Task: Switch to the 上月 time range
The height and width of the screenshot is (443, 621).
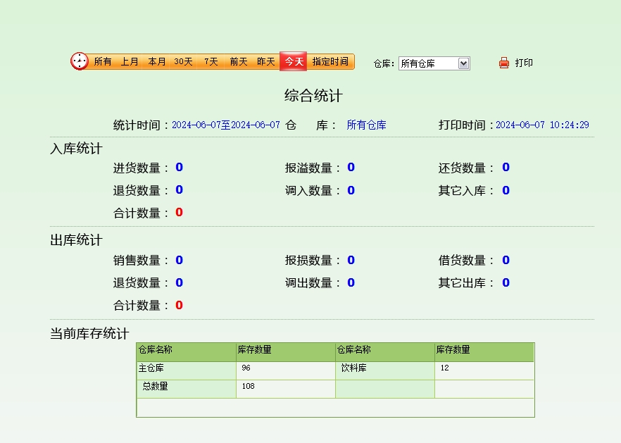Action: [129, 62]
